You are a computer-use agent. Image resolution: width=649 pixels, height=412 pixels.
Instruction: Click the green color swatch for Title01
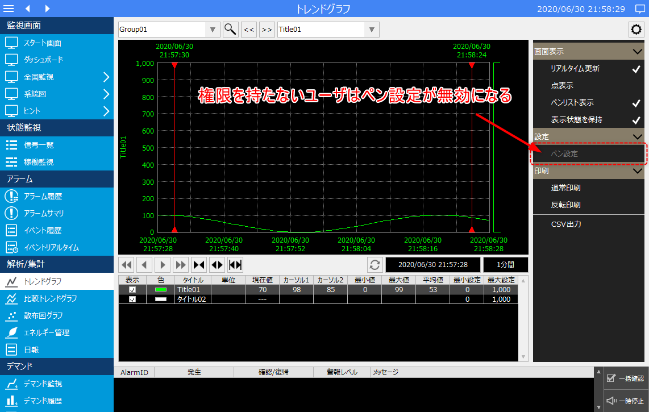click(161, 290)
